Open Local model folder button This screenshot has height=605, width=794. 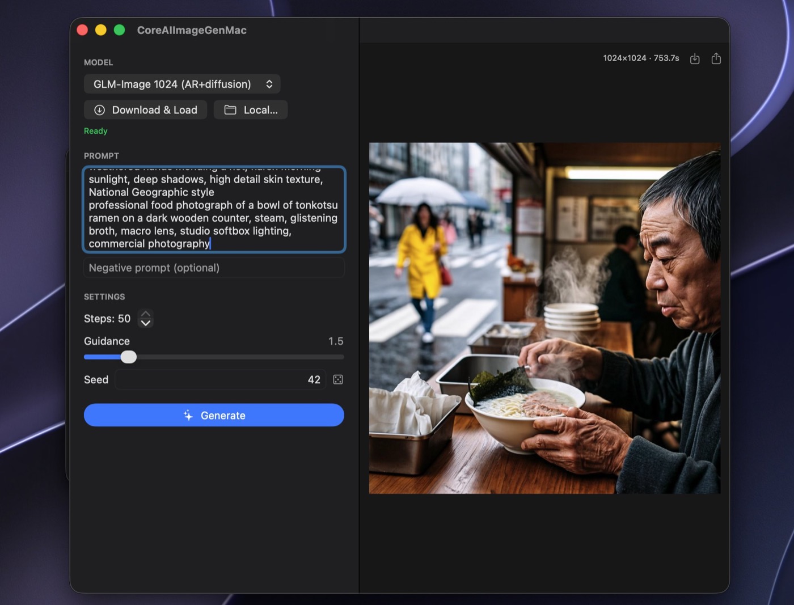[x=251, y=110]
